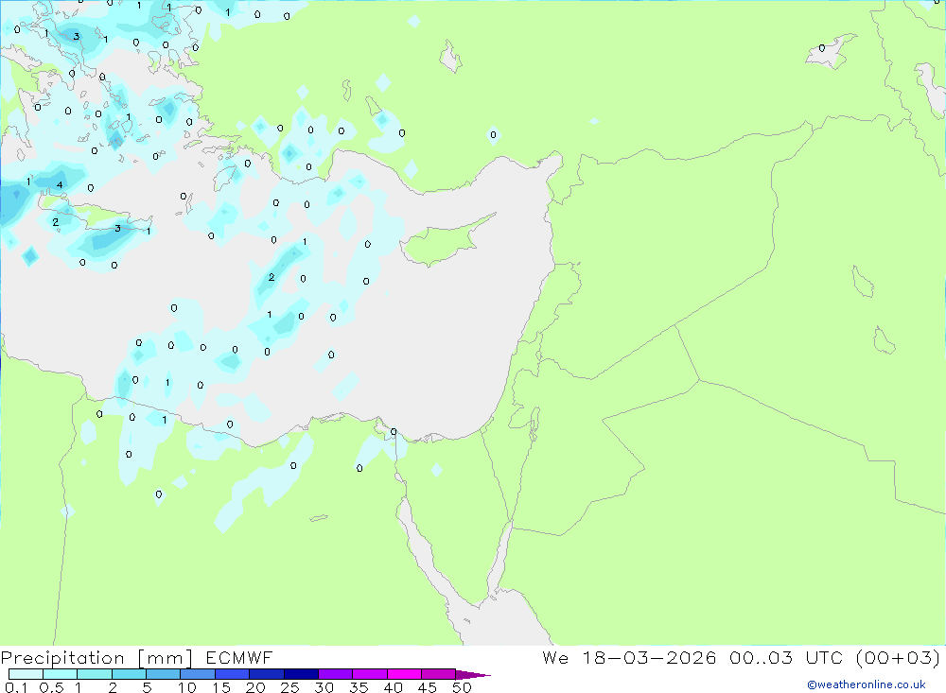Pick the 15–20 mm legend color box

click(x=233, y=674)
